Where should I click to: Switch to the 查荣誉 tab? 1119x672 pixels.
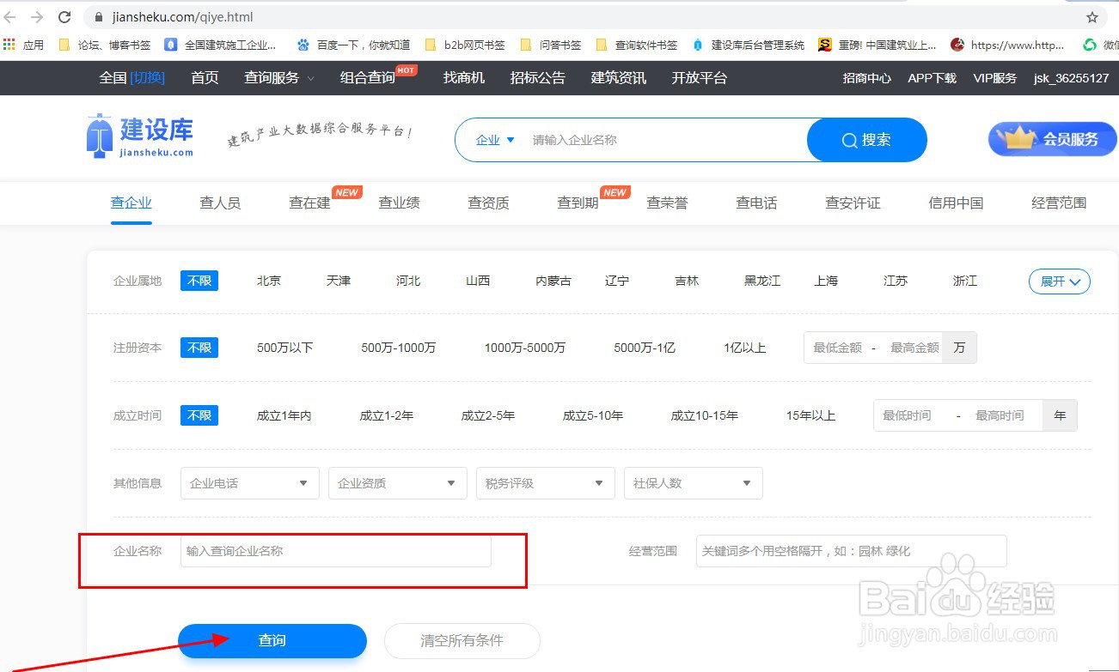pyautogui.click(x=667, y=203)
